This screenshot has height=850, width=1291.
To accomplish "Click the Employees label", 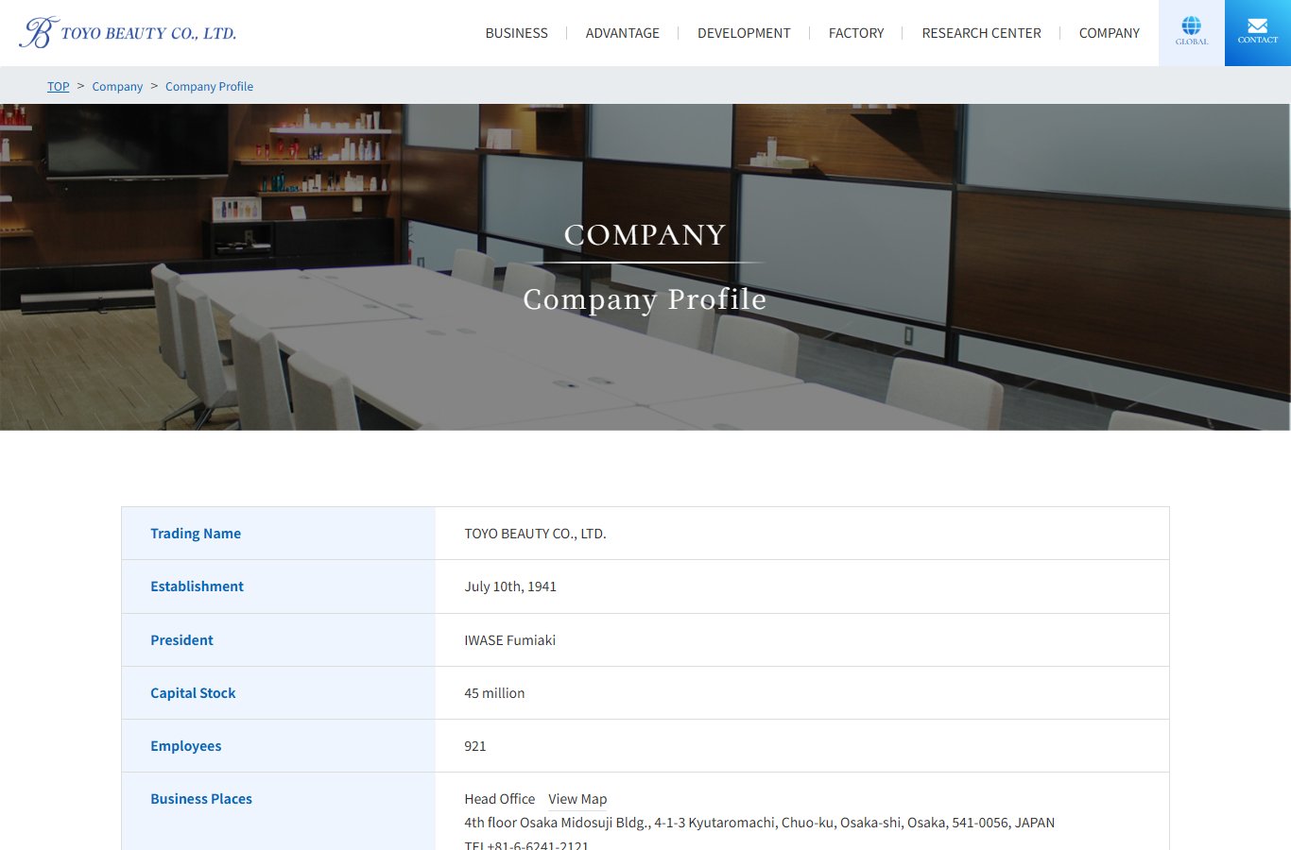I will point(185,746).
